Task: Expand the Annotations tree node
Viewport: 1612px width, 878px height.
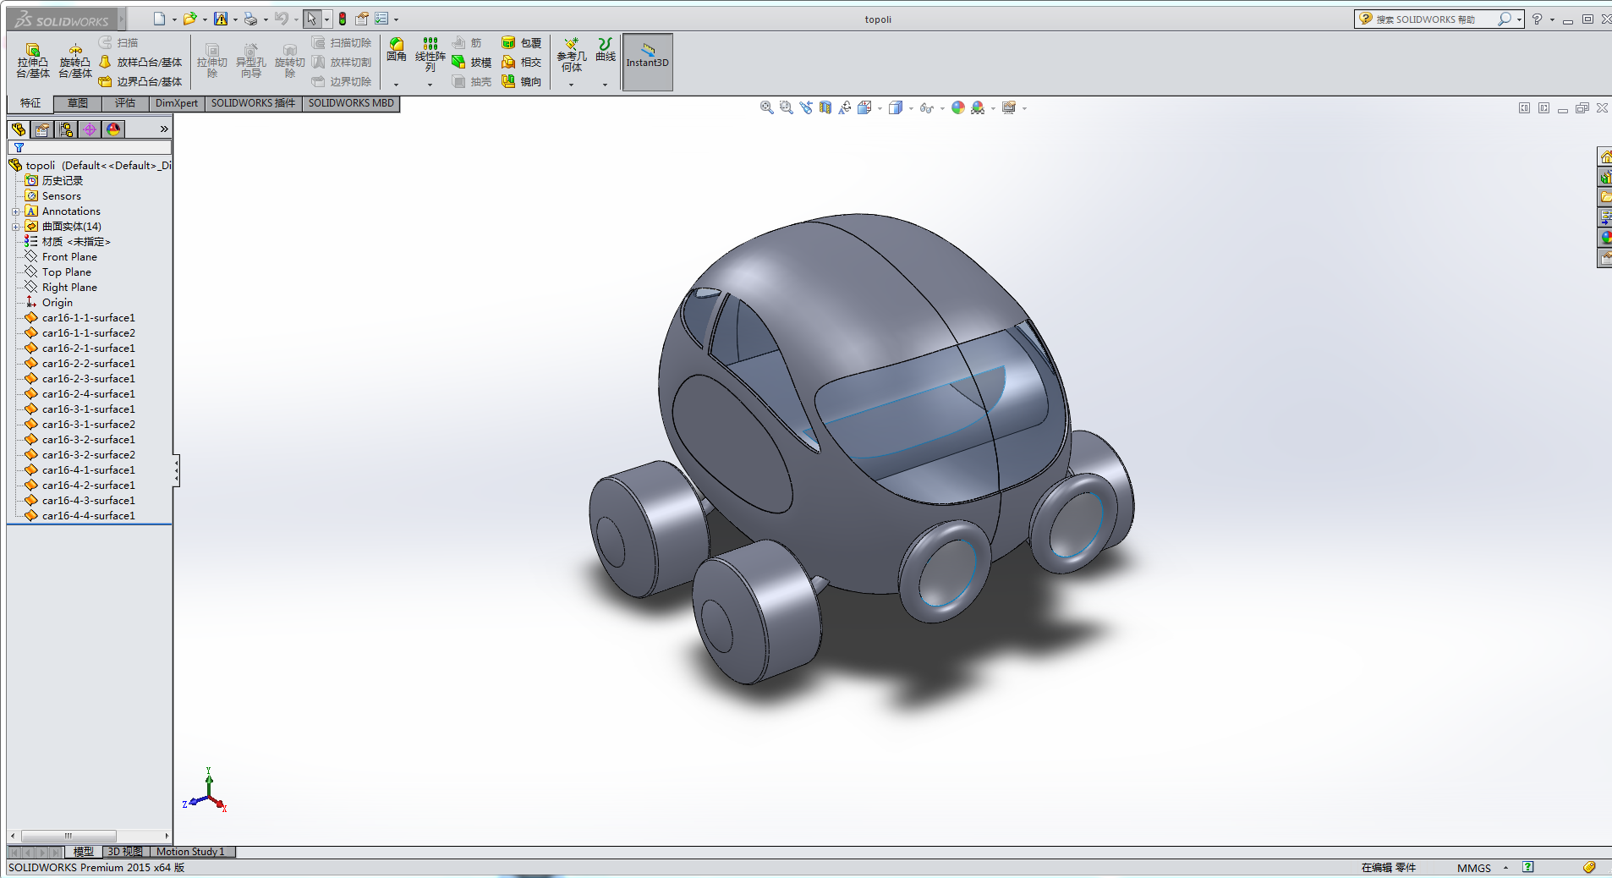Action: [15, 211]
